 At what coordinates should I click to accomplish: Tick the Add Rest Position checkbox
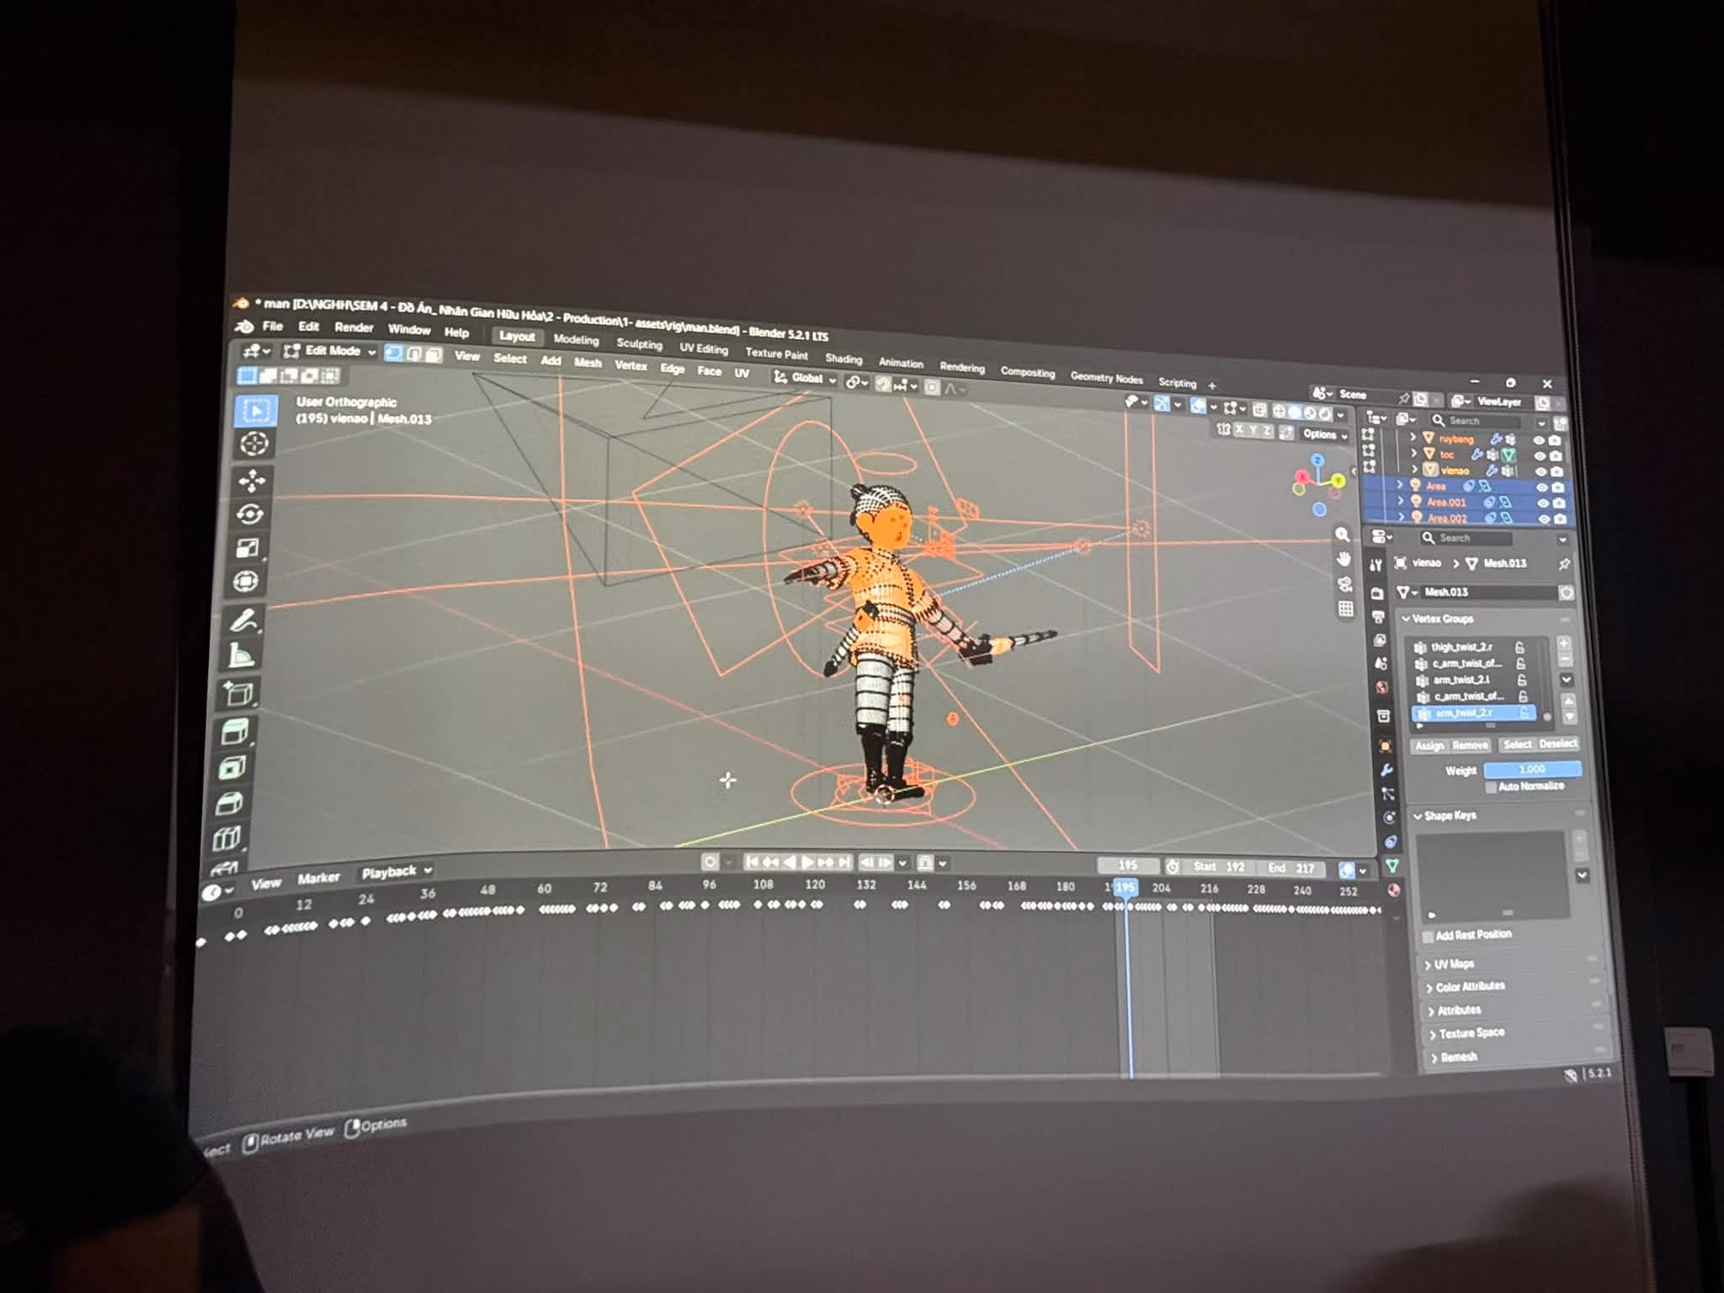[x=1428, y=937]
